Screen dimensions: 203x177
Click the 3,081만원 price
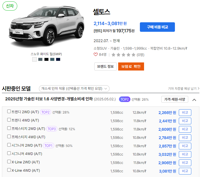167,171
